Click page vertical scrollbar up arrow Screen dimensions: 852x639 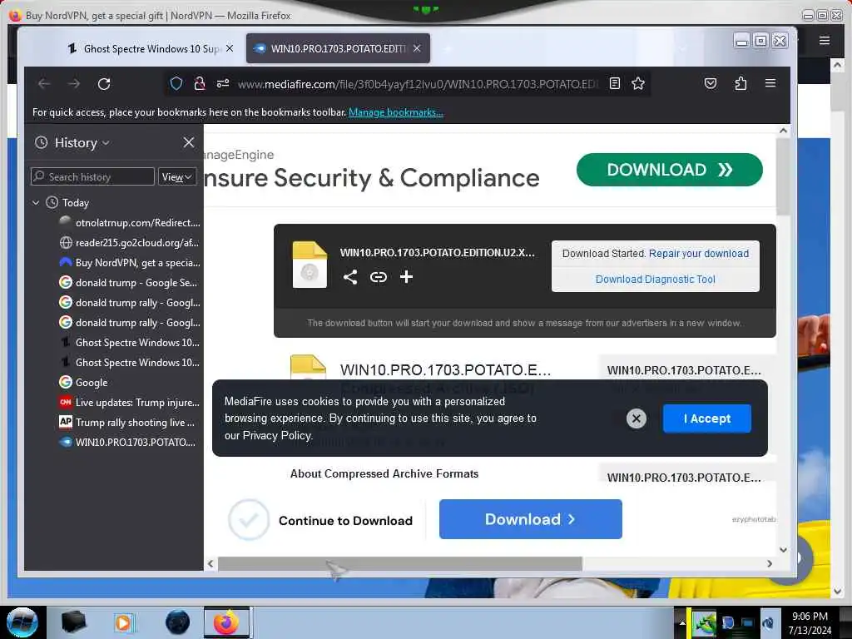(x=783, y=131)
